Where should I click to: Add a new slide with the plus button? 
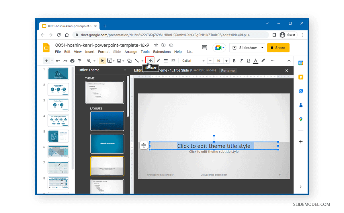pyautogui.click(x=46, y=61)
